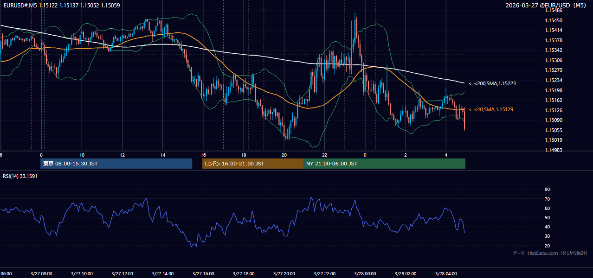Click hour label 14 under price chart
This screenshot has width=593, height=278.
pos(163,155)
